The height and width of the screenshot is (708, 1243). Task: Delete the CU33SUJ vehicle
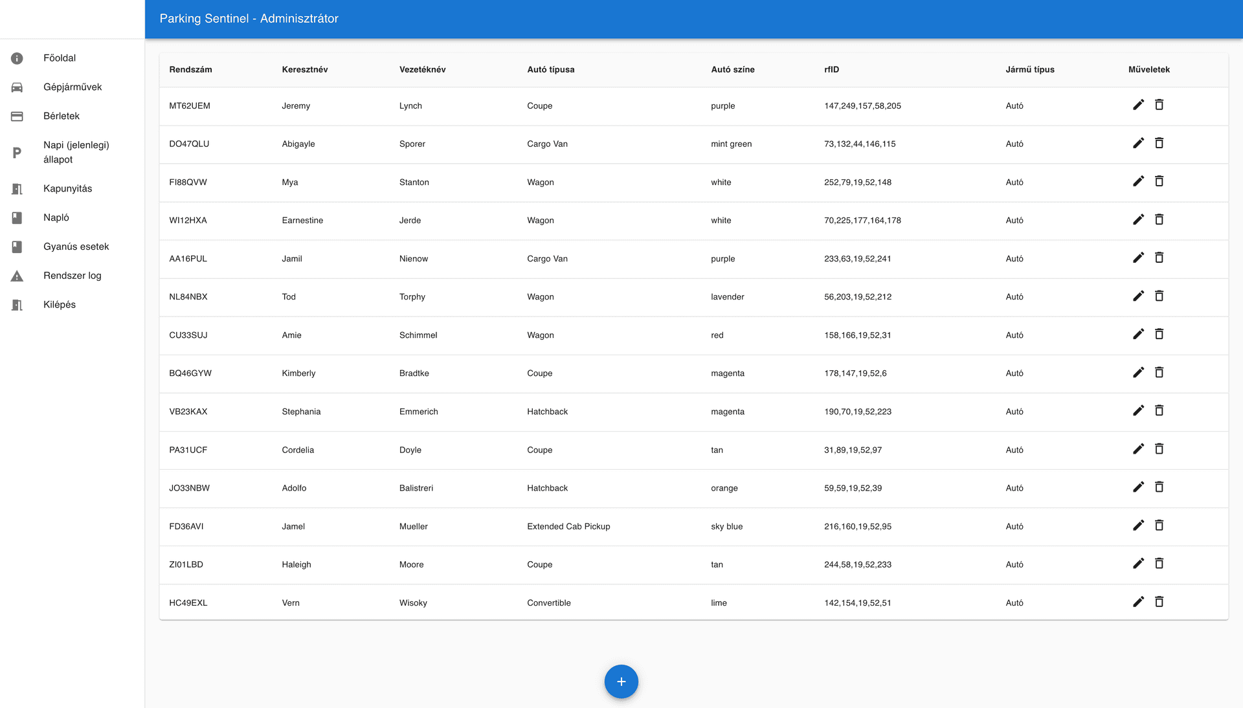point(1159,334)
